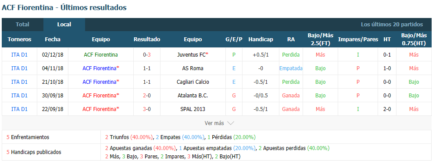Click the Impares/Pares column header
The width and height of the screenshot is (432, 161).
(358, 39)
